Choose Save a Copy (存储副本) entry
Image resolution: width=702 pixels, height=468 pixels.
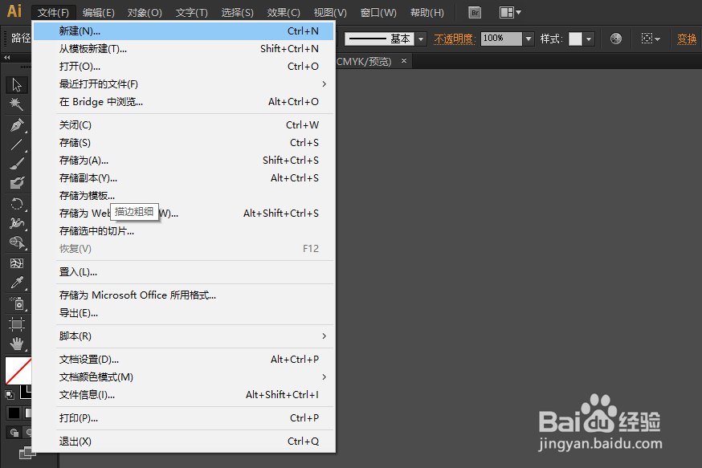[184, 178]
